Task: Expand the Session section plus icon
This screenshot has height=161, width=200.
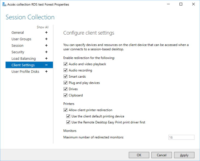Action: (x=46, y=45)
